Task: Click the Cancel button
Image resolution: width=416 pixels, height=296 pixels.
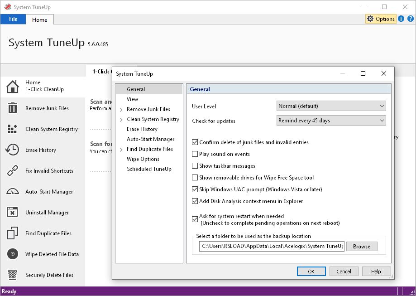Action: tap(344, 271)
